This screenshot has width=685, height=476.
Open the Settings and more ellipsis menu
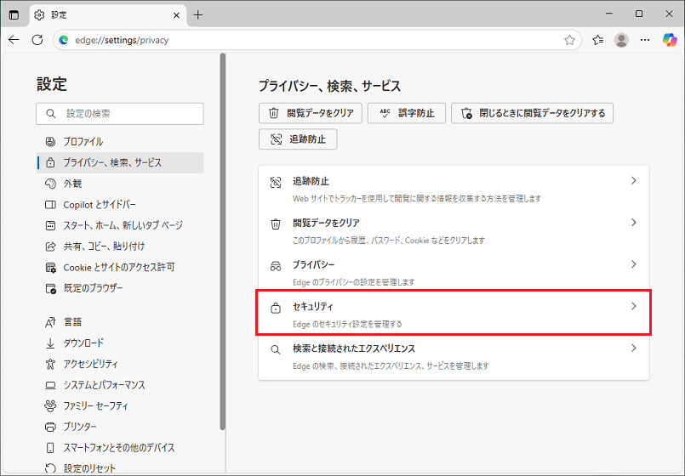[645, 40]
